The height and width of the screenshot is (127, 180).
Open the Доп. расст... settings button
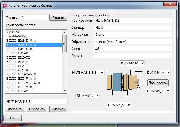coord(158,83)
